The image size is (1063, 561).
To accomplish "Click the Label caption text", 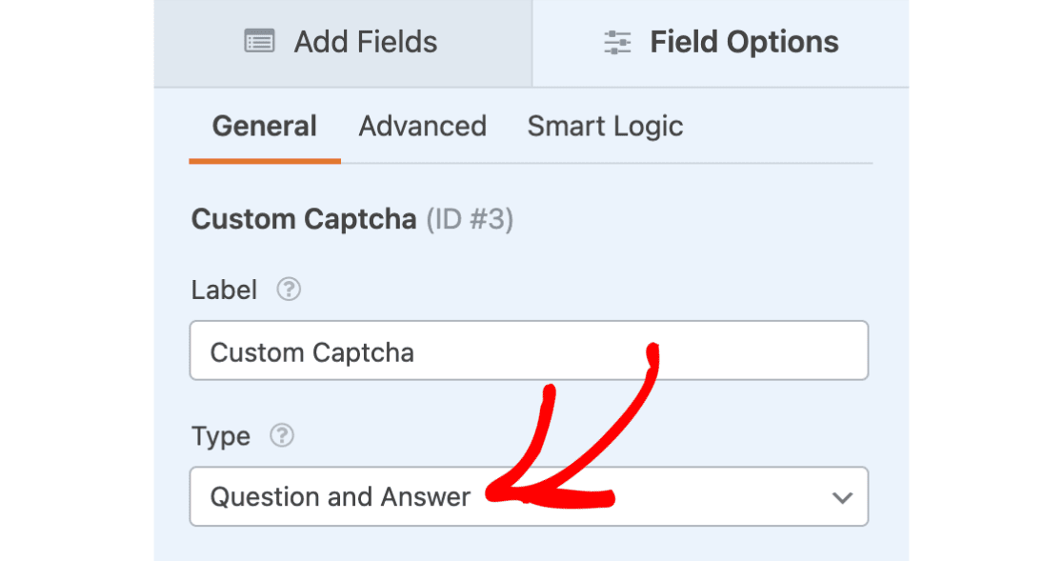I will click(224, 290).
